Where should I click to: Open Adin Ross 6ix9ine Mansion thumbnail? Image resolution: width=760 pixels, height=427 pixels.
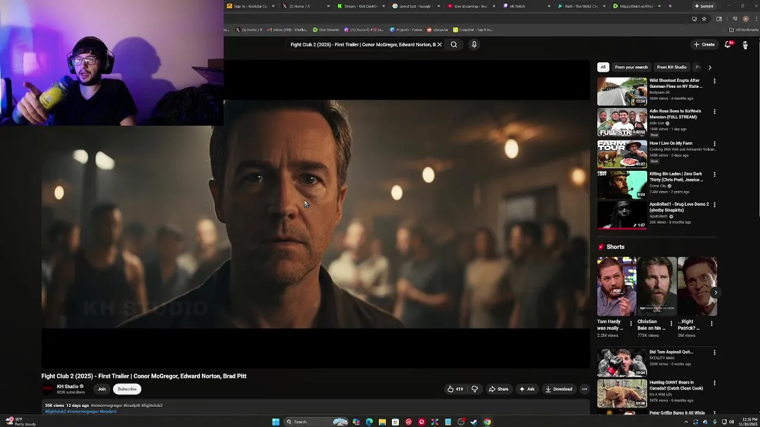pyautogui.click(x=622, y=122)
